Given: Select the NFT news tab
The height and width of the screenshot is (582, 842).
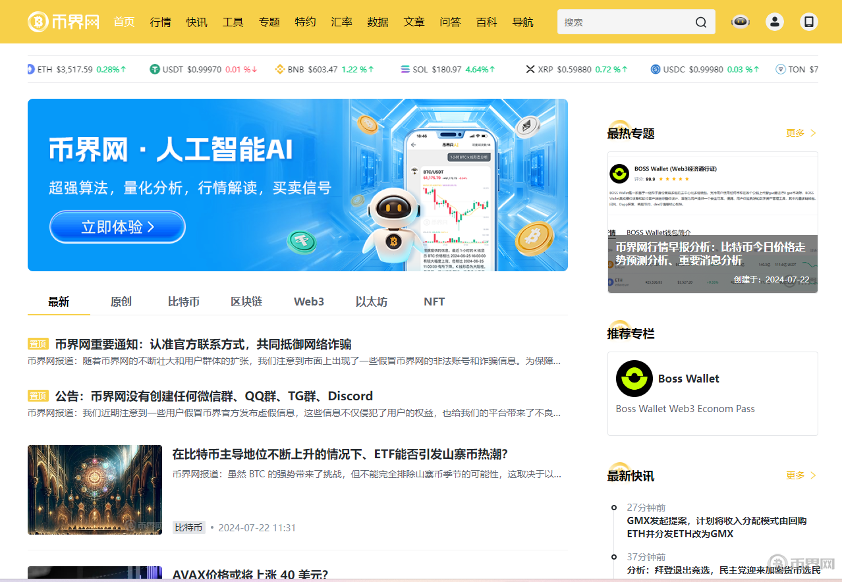Looking at the screenshot, I should tap(434, 302).
